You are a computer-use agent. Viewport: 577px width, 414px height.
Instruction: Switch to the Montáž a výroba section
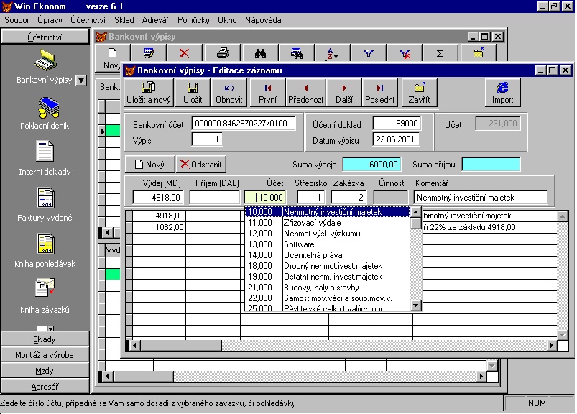pyautogui.click(x=45, y=355)
